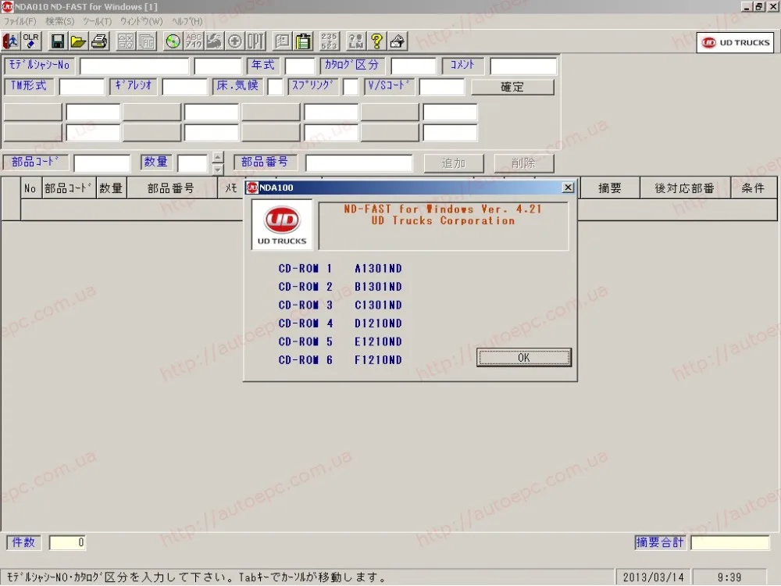Click the exit door icon
This screenshot has width=781, height=586.
tap(10, 41)
